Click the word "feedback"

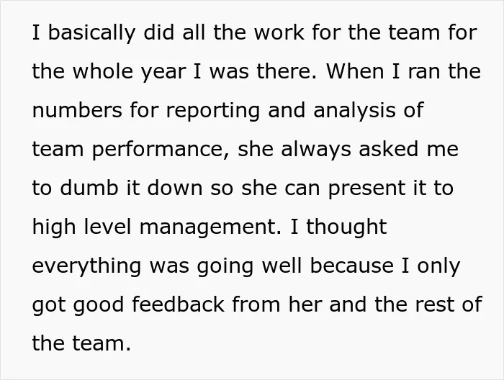tap(179, 304)
